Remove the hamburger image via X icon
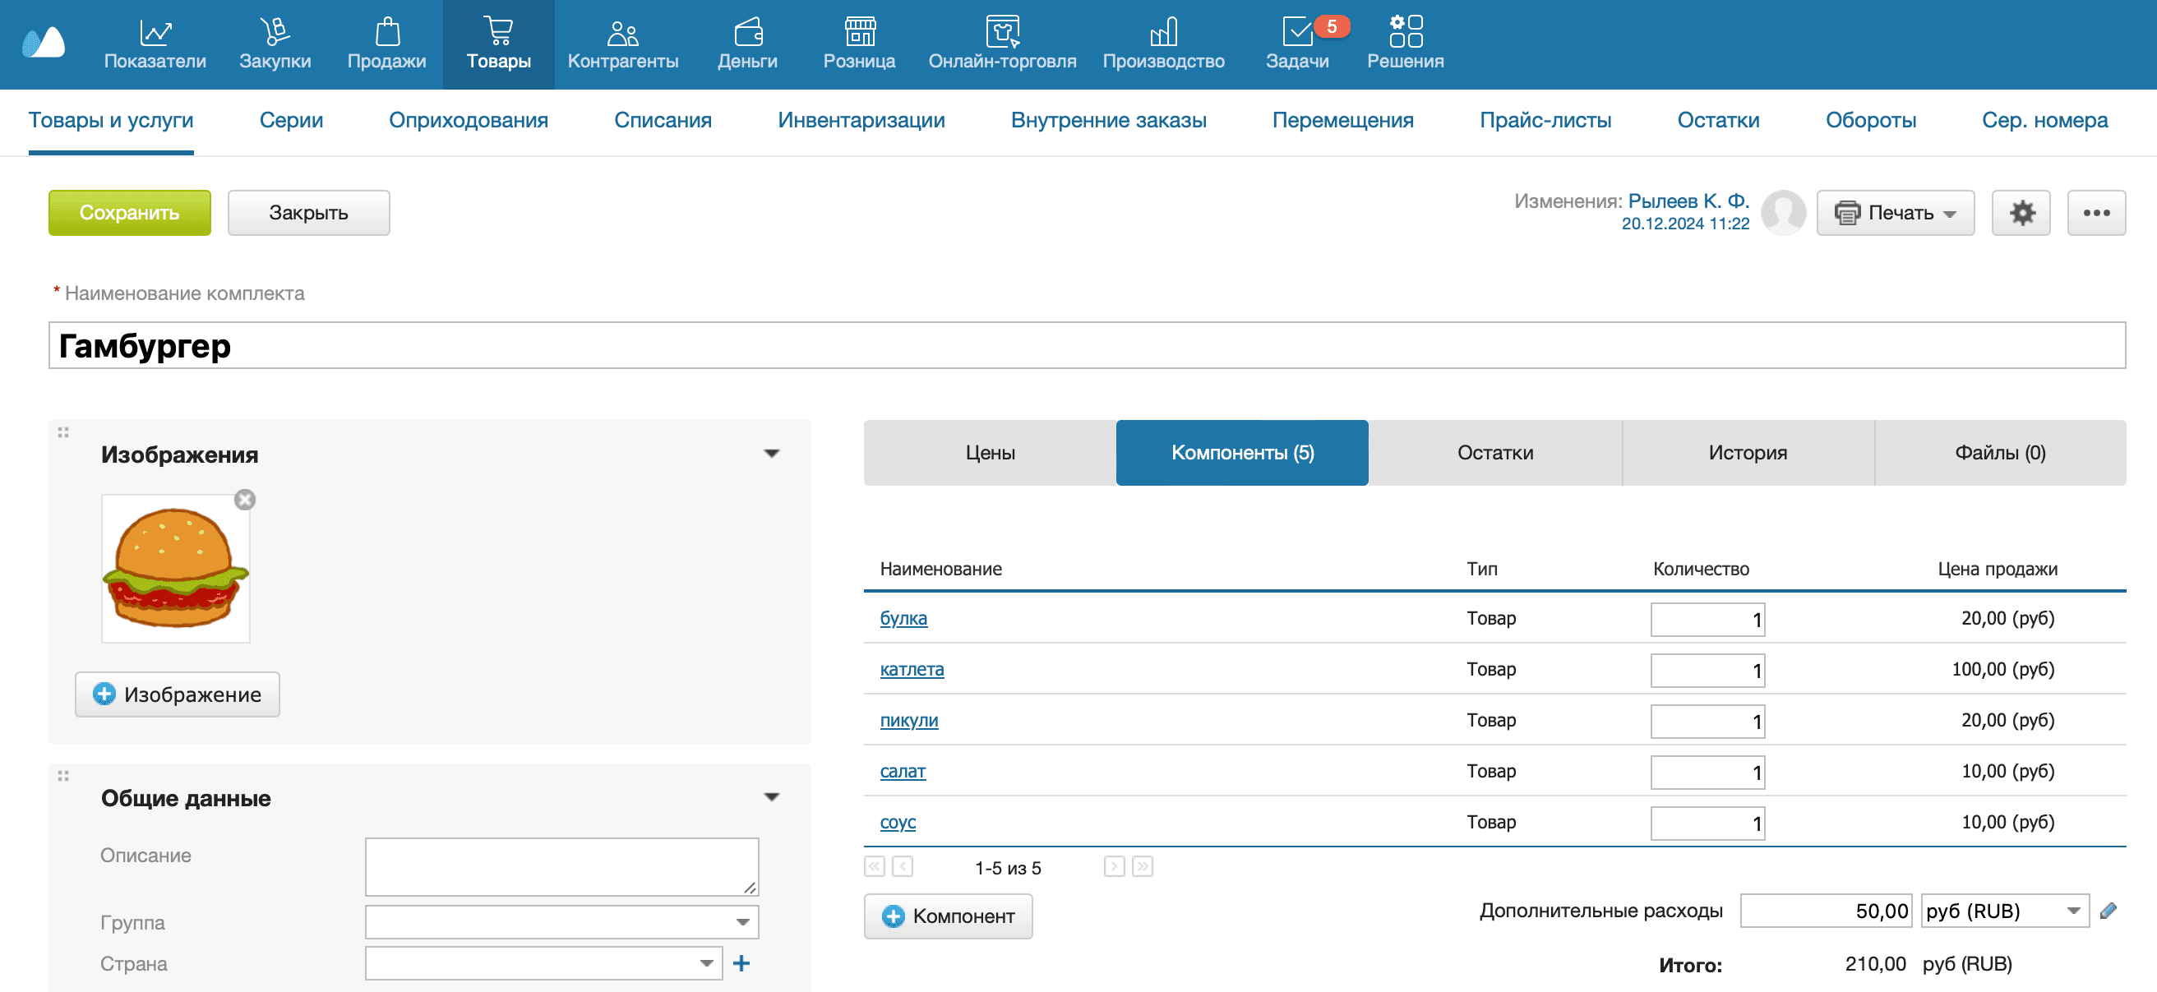 pos(244,500)
